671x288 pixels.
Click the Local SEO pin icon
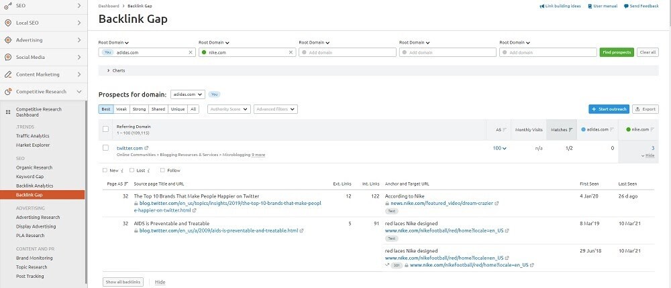7,23
